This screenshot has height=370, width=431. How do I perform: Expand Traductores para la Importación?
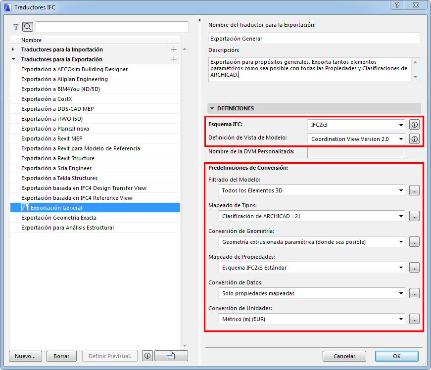click(x=13, y=49)
